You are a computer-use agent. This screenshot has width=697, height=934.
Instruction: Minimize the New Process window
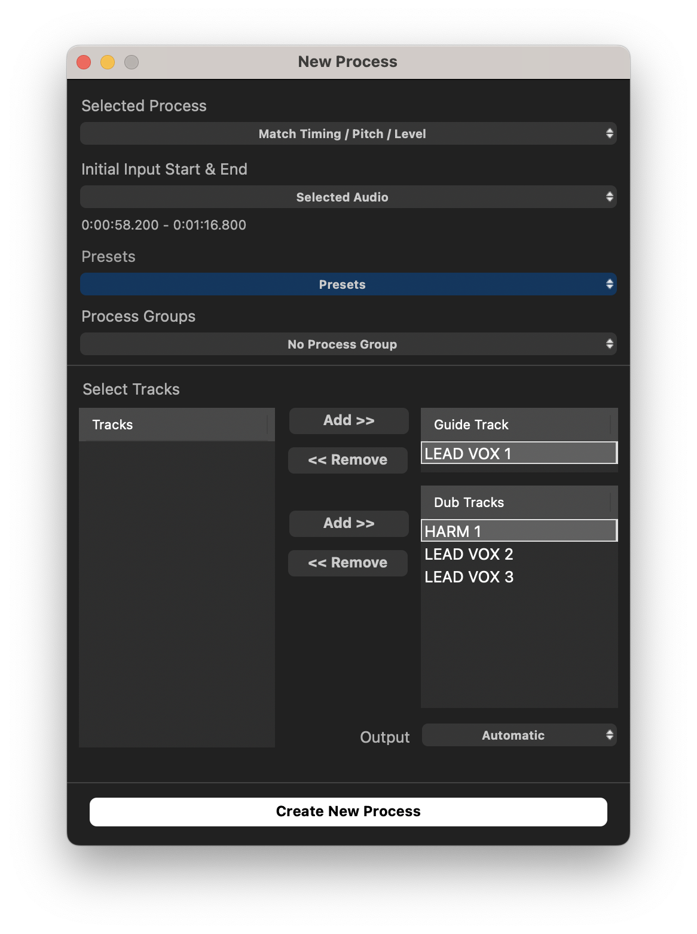pos(108,62)
